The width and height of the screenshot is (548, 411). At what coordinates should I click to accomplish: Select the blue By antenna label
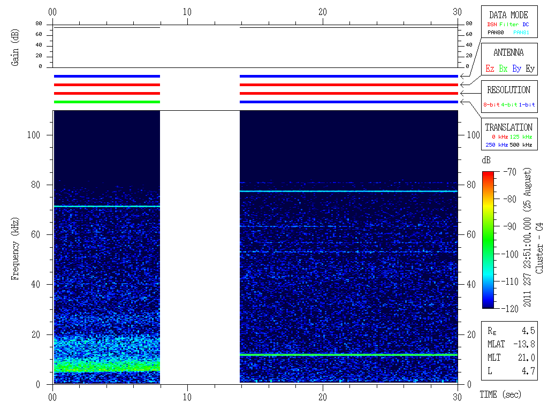pos(516,69)
